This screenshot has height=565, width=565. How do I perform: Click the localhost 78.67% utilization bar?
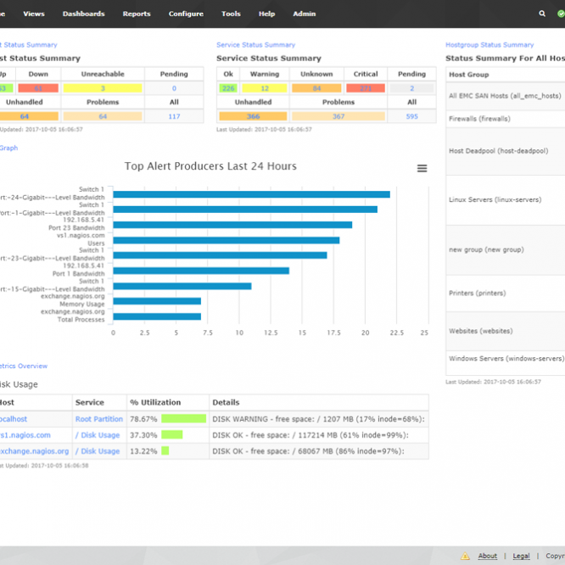183,419
